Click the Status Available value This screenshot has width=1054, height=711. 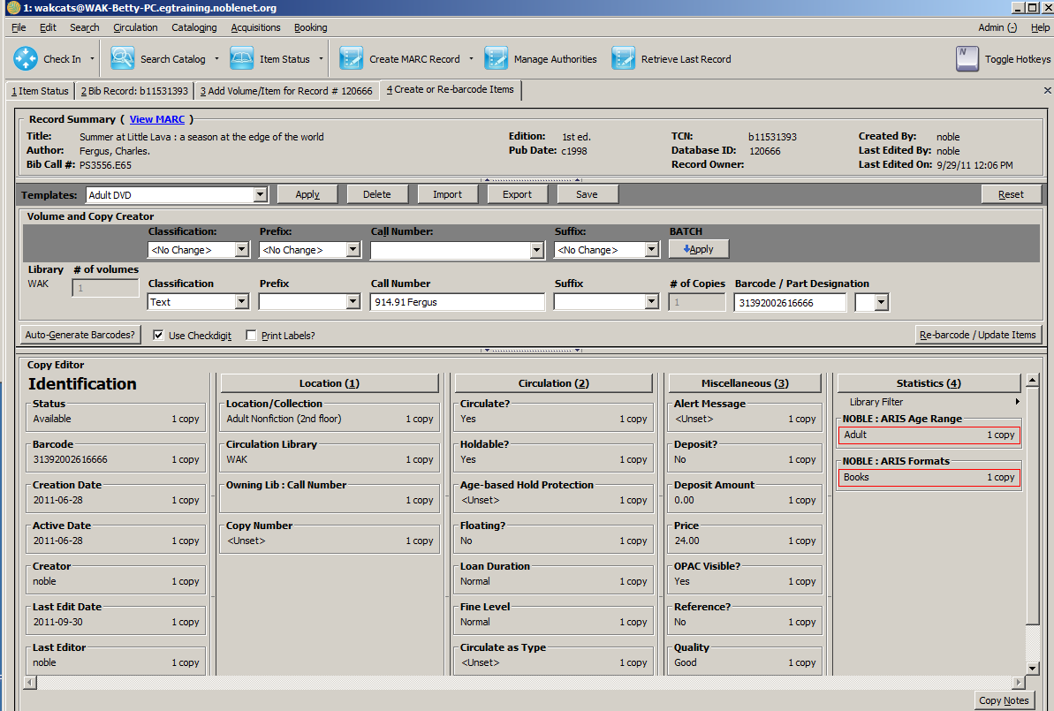tap(116, 419)
